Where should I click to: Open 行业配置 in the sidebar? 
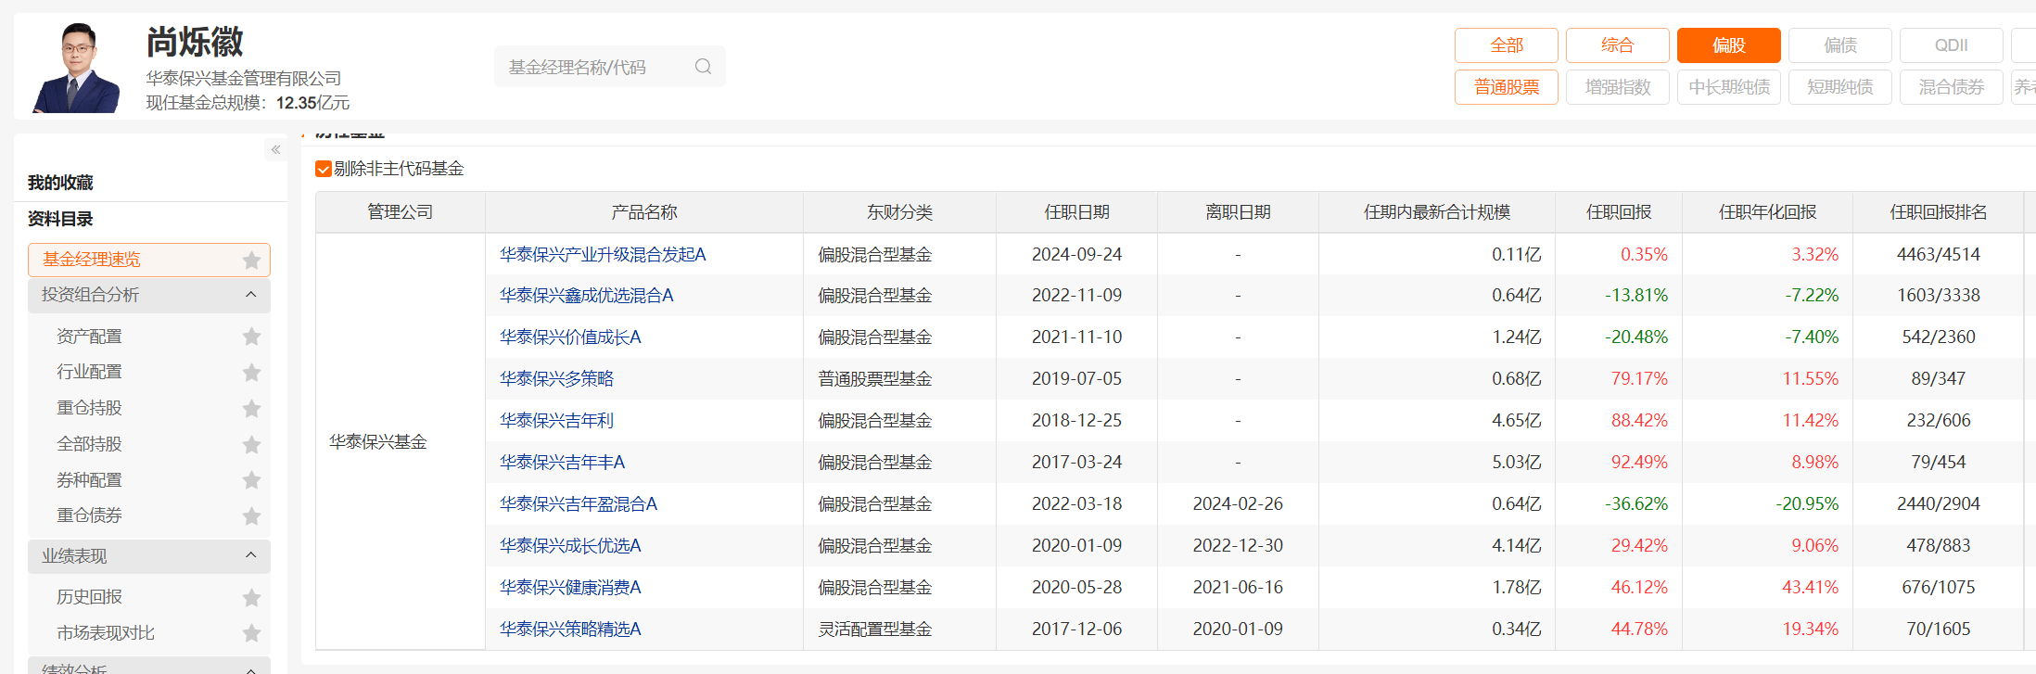[89, 372]
